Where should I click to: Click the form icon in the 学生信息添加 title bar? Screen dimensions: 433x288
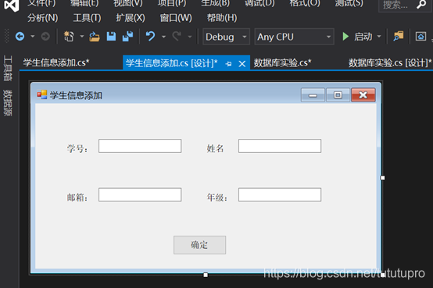point(42,94)
